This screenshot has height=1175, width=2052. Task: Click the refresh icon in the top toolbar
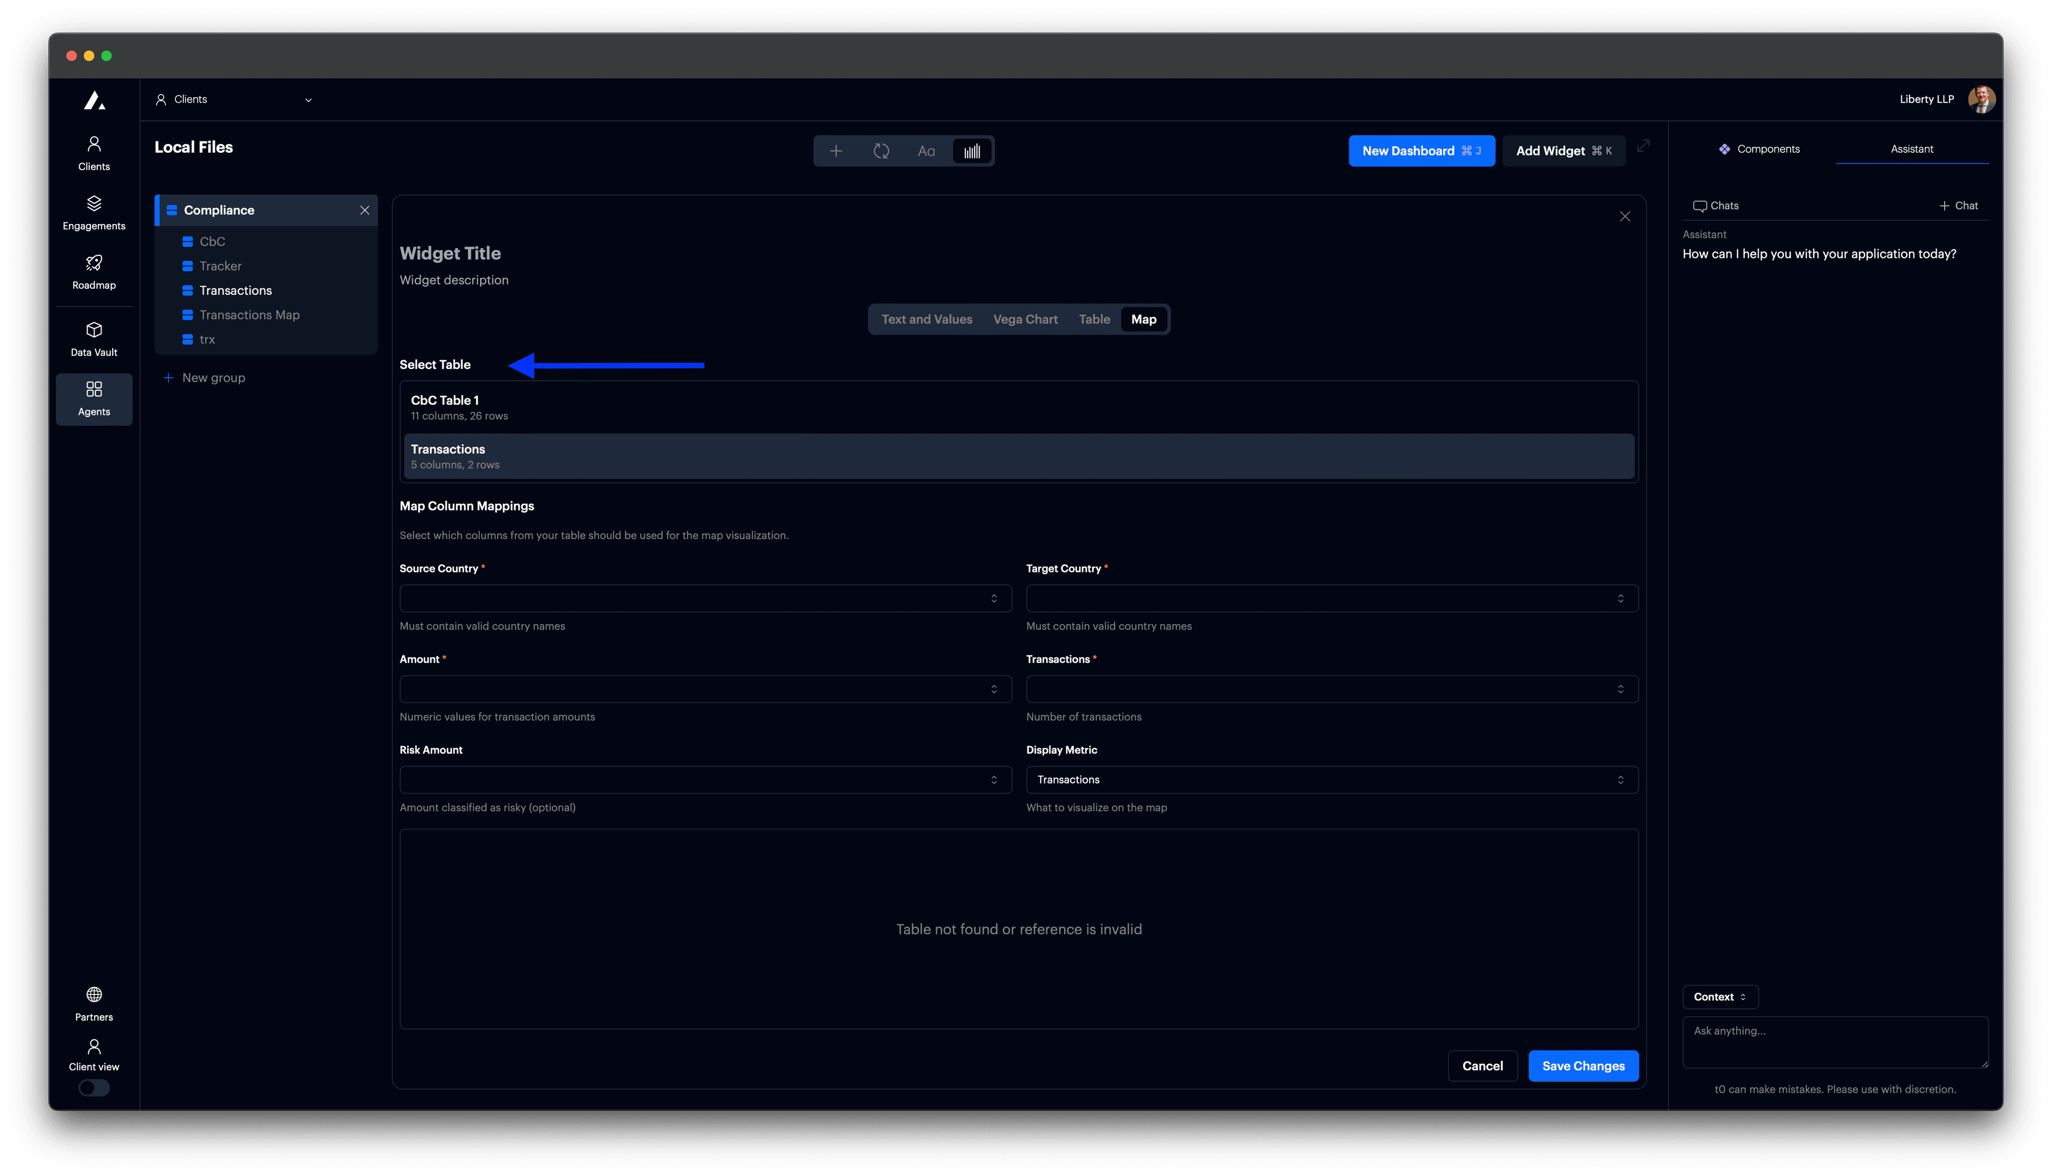tap(881, 151)
